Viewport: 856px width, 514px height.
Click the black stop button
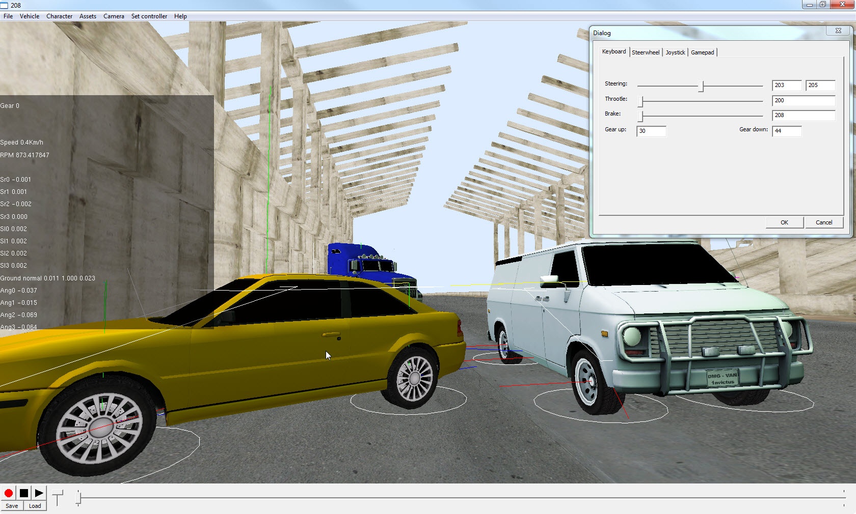click(23, 493)
